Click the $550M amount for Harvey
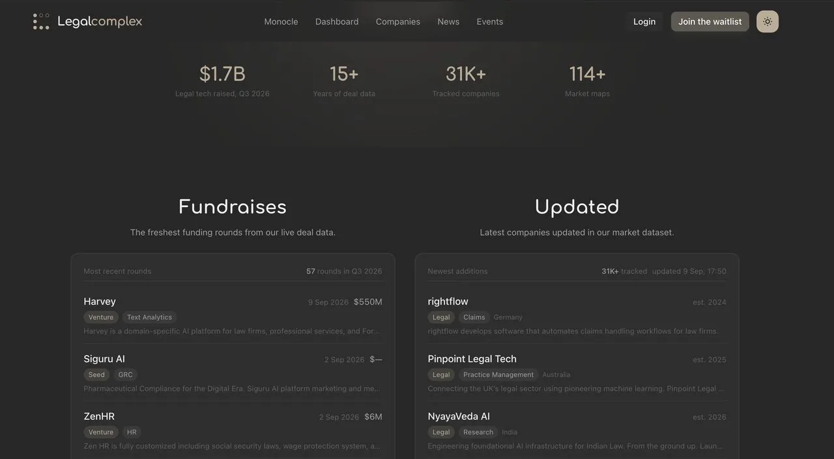 368,301
